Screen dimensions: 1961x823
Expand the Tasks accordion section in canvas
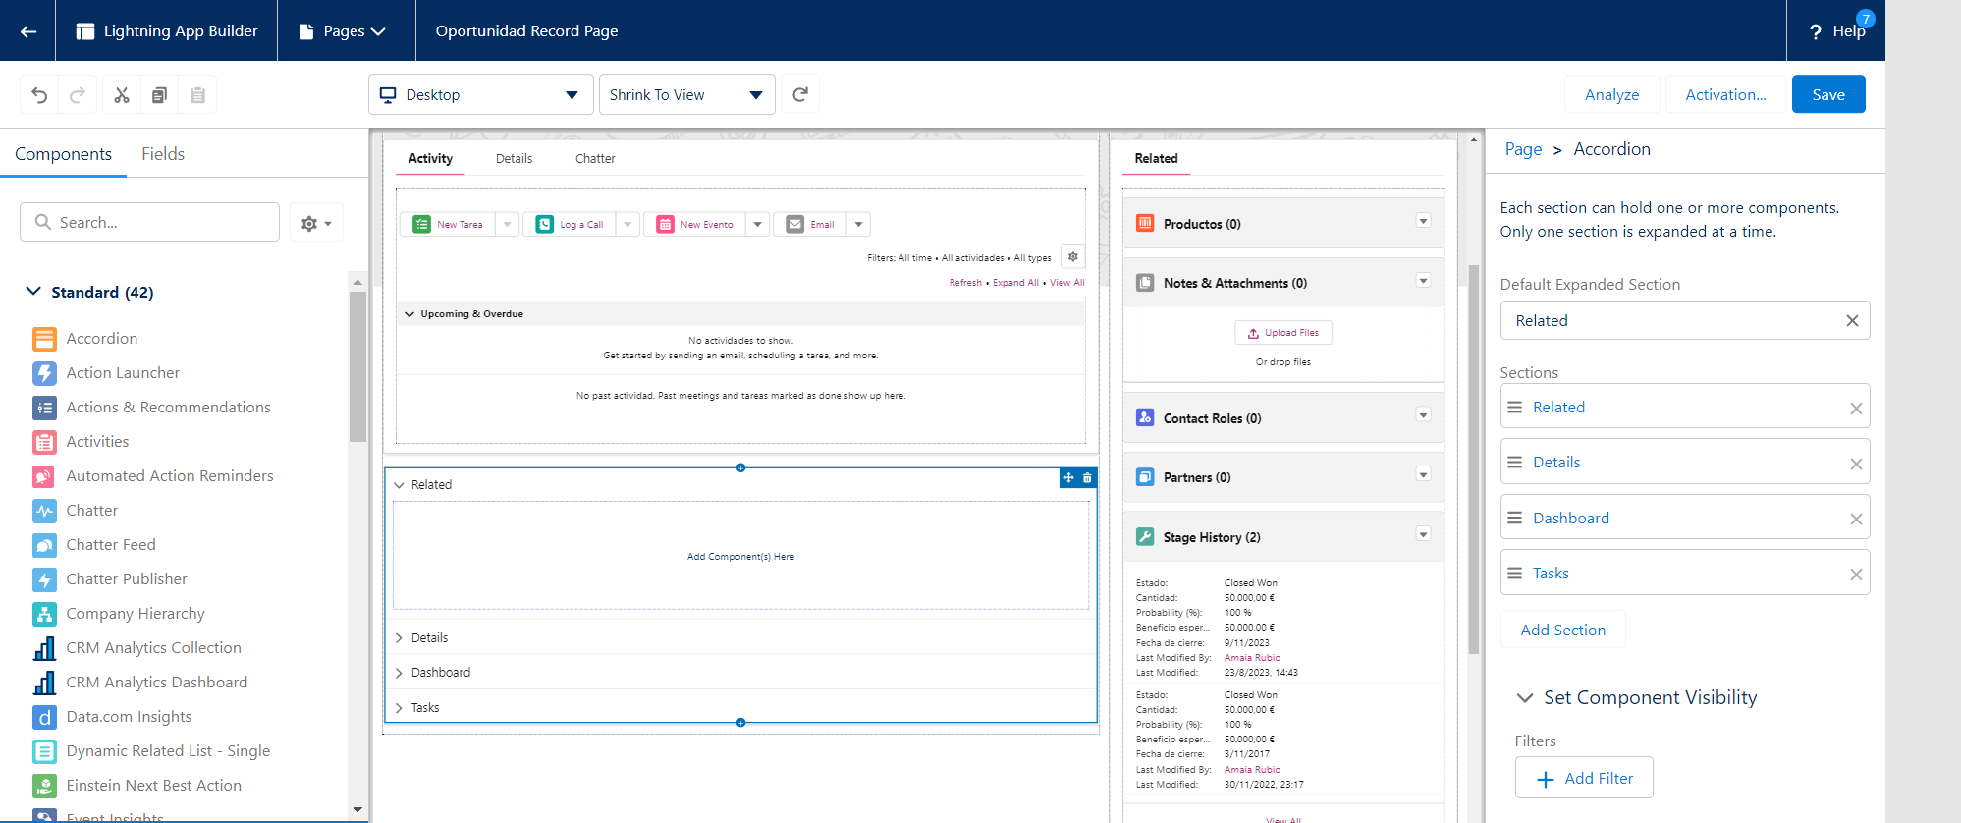tap(399, 708)
